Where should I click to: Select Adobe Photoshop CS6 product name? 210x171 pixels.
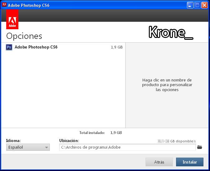click(x=36, y=47)
